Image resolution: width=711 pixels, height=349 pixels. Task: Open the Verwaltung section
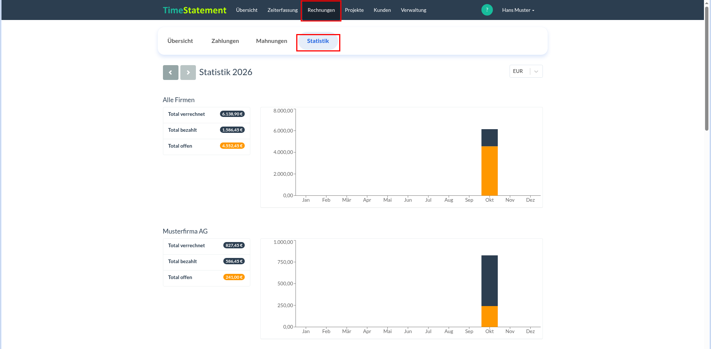(x=413, y=10)
